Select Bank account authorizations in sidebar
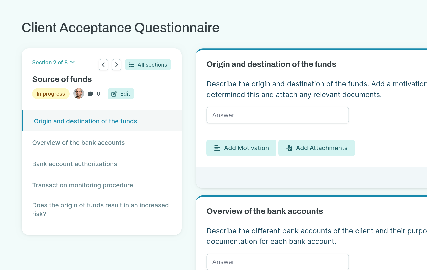427x270 pixels. [75, 164]
